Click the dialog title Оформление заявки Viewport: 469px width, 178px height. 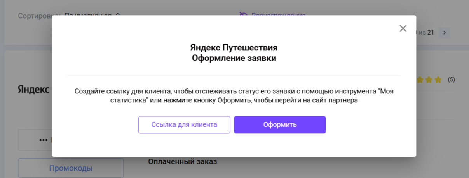(x=234, y=59)
